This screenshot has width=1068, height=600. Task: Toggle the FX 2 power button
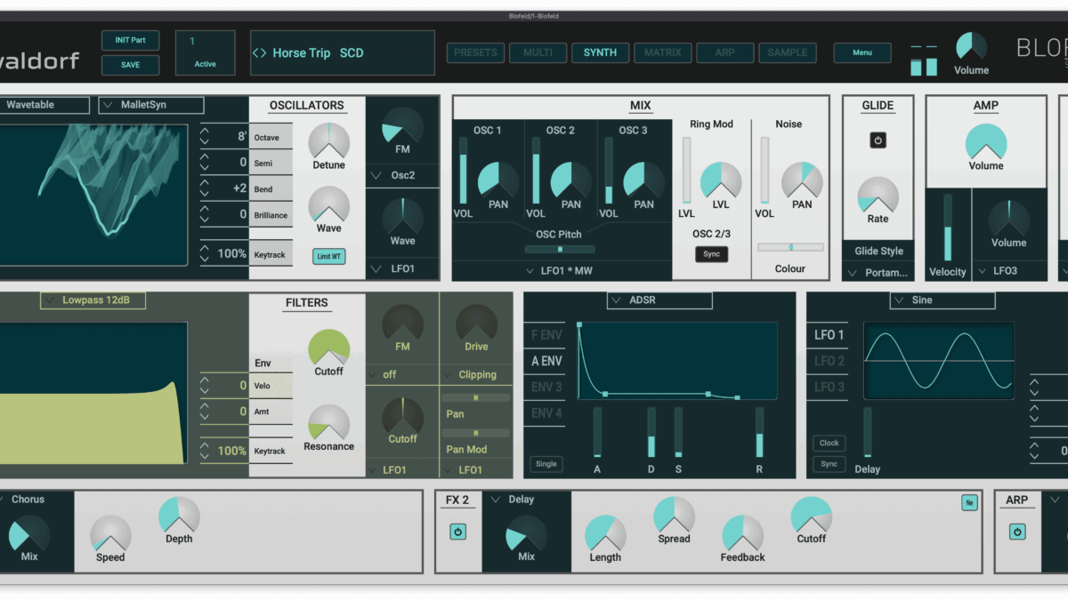coord(457,532)
